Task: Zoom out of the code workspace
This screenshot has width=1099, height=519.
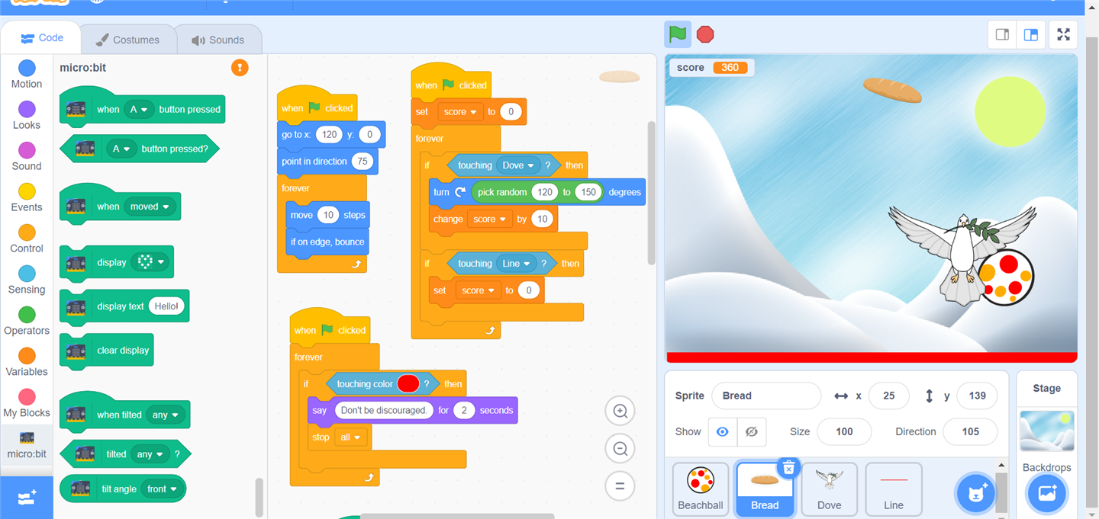Action: tap(620, 449)
